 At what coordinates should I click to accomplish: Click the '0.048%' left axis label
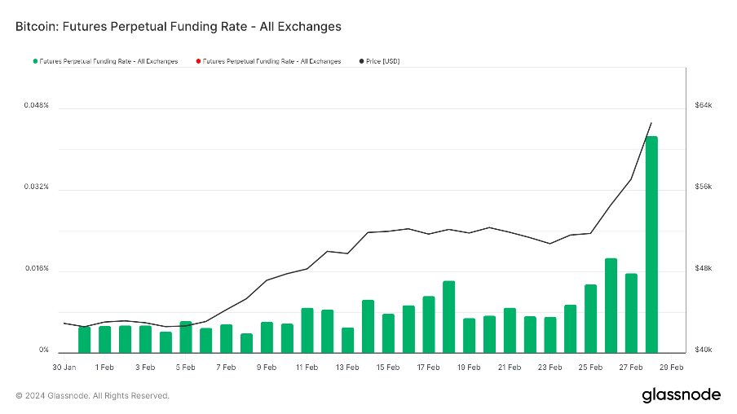click(x=36, y=105)
